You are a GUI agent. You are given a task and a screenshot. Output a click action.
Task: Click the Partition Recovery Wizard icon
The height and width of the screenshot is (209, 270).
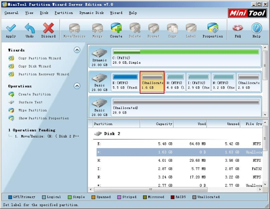[12, 74]
